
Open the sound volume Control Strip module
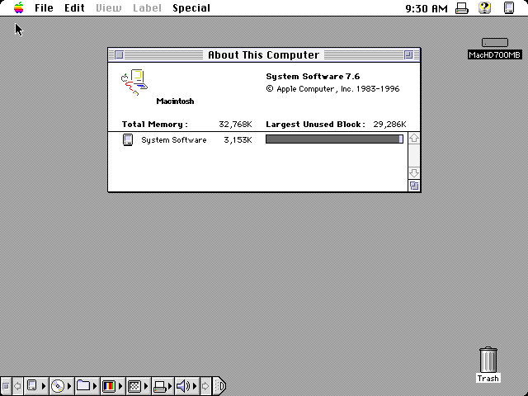(x=187, y=386)
